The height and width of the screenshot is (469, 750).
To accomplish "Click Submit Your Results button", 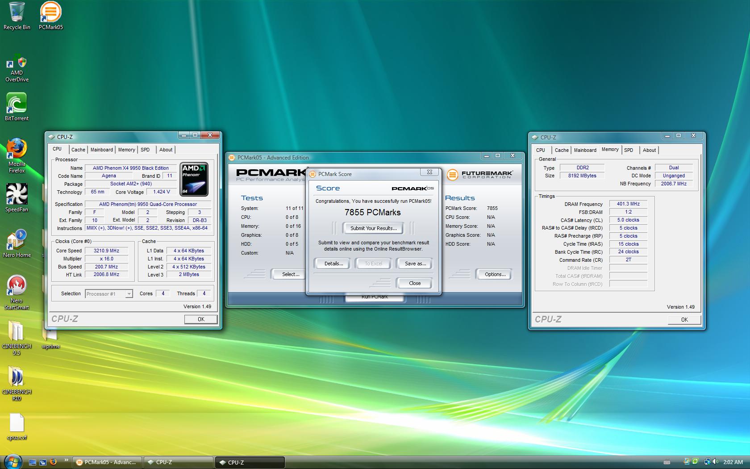I will point(373,228).
